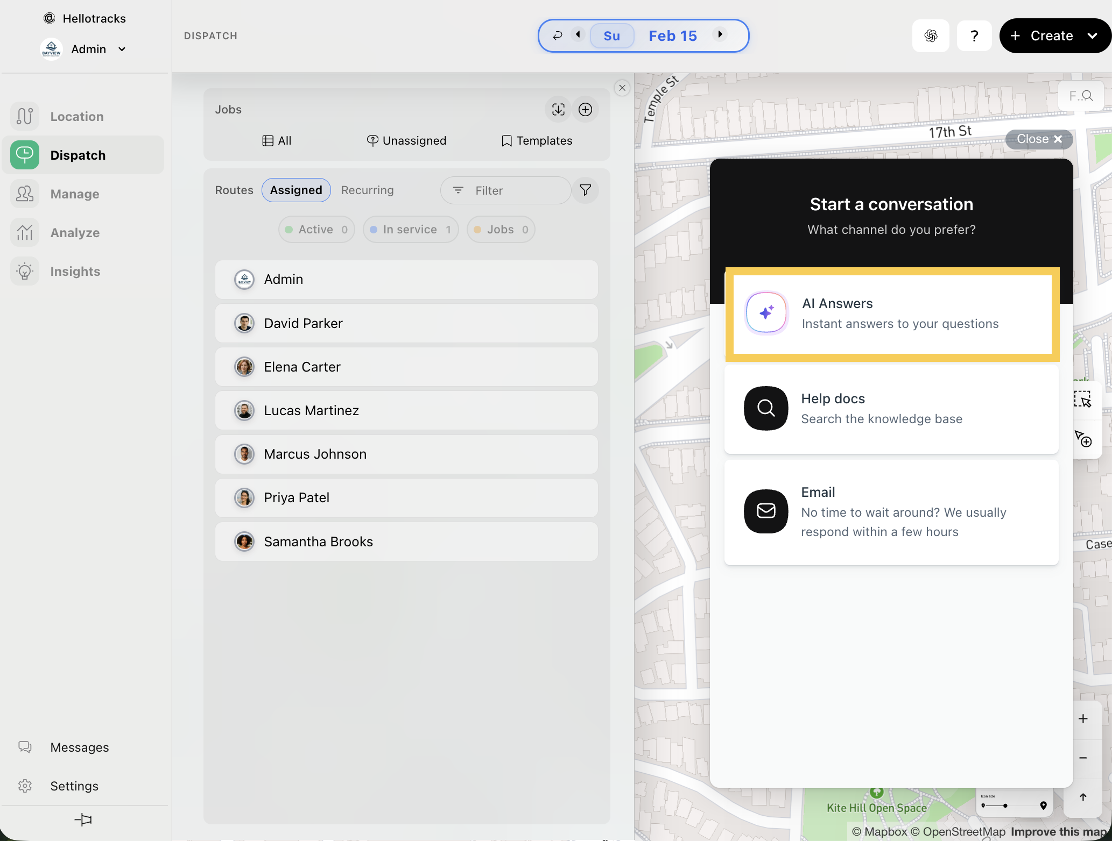Image resolution: width=1112 pixels, height=841 pixels.
Task: Select the map area selection tool
Action: pos(1082,400)
